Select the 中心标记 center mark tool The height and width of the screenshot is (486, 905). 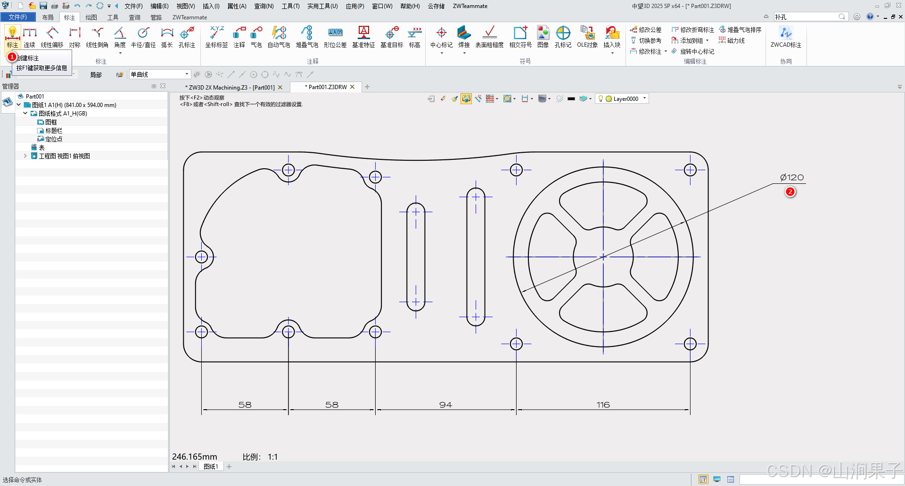coord(441,37)
